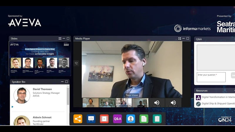Open Digital Transformation in Marine resource link
235x132 pixels.
tap(218, 97)
